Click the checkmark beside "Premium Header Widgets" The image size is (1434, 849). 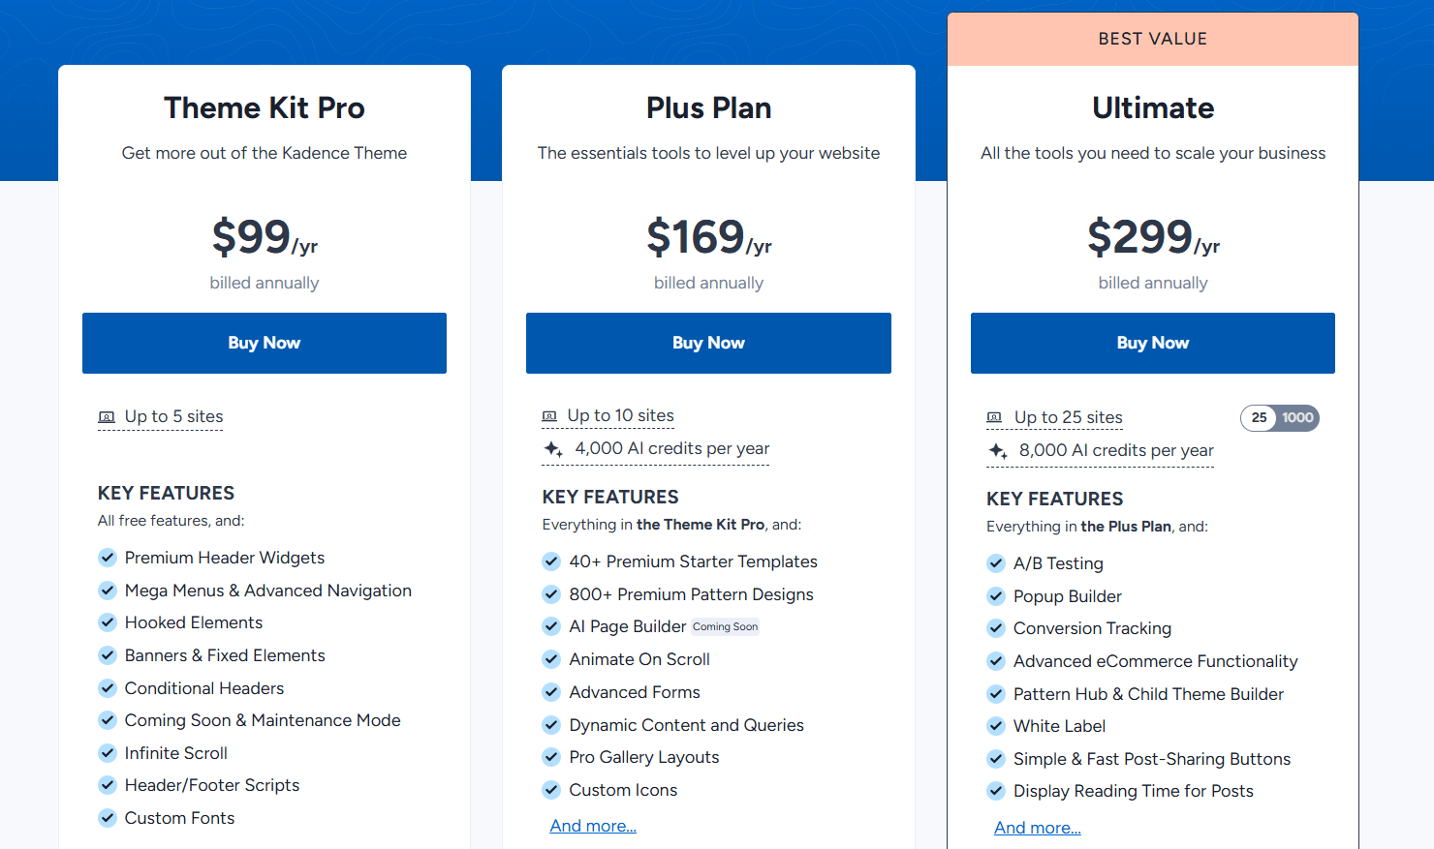pos(108,558)
